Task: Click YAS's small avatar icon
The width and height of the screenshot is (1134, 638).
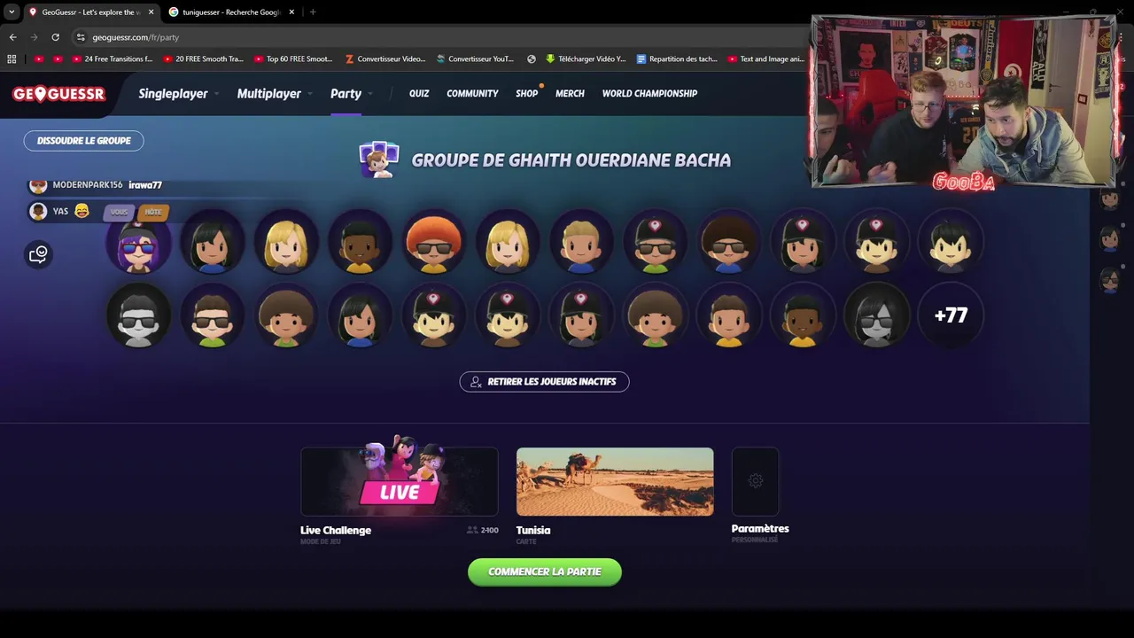Action: [x=38, y=211]
